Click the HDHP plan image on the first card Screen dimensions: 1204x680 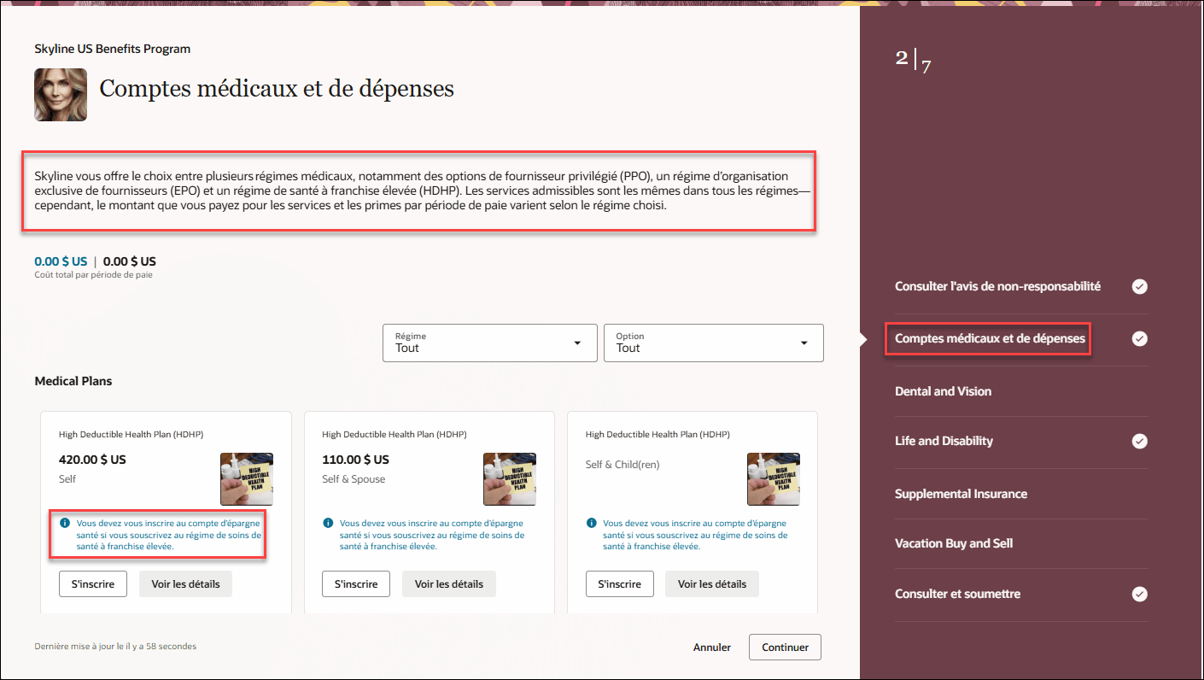click(246, 478)
